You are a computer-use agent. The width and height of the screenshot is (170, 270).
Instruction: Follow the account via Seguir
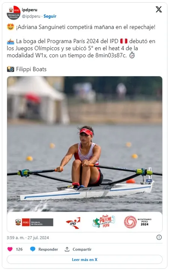[x=50, y=16]
